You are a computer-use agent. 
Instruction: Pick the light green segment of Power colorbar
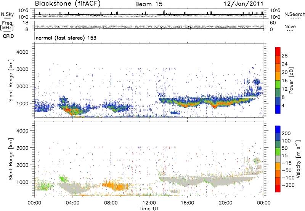[278, 85]
